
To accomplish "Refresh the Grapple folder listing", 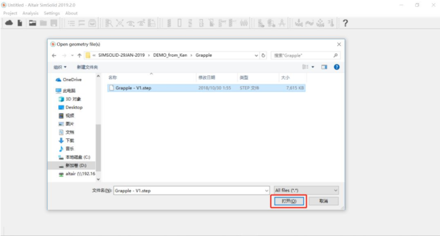I will tap(264, 55).
